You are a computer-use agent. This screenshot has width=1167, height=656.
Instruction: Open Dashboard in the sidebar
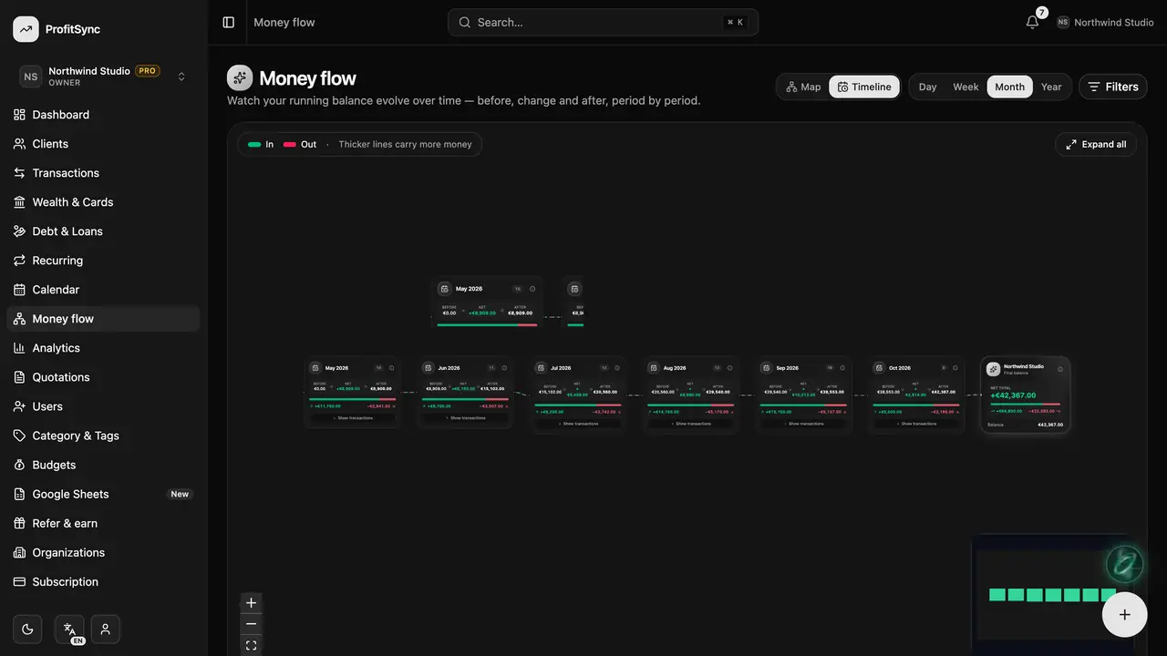[103, 115]
